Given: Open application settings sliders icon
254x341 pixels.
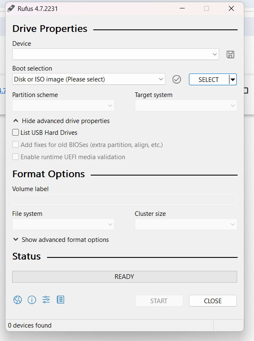Looking at the screenshot, I should pos(46,300).
